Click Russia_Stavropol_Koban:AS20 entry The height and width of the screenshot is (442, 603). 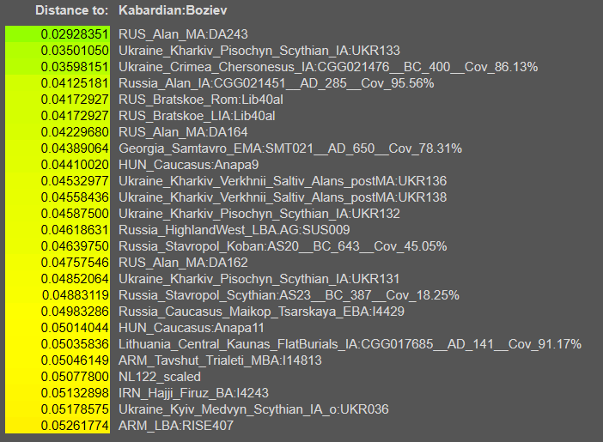pos(283,246)
